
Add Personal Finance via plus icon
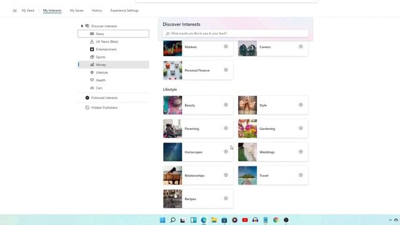226,70
